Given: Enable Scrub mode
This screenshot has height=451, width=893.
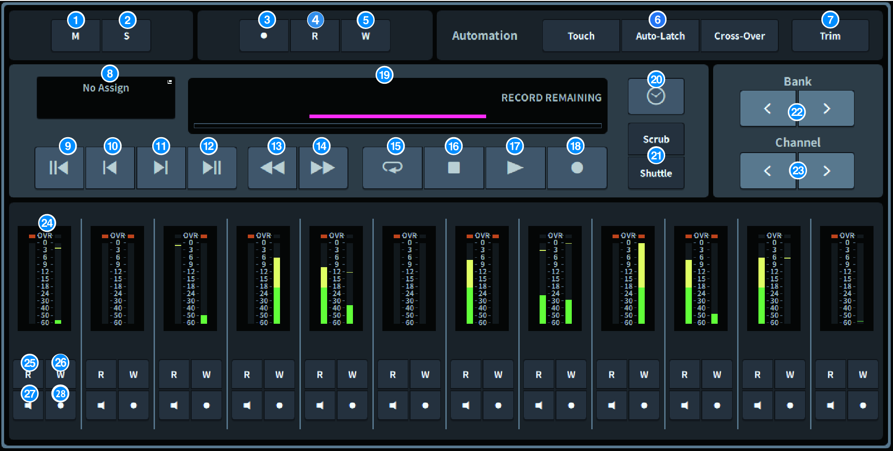Looking at the screenshot, I should 656,139.
